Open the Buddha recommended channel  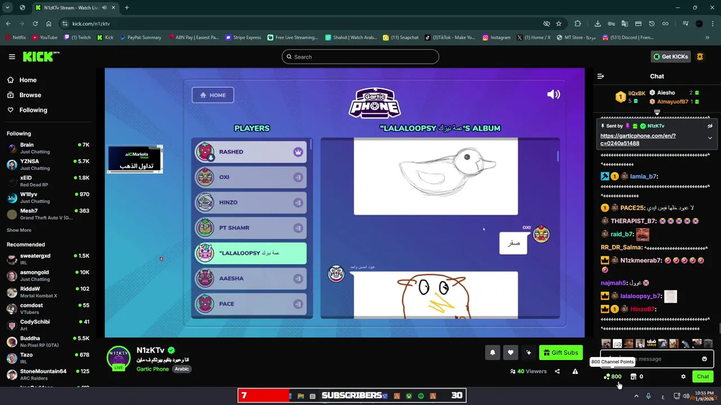pos(48,341)
